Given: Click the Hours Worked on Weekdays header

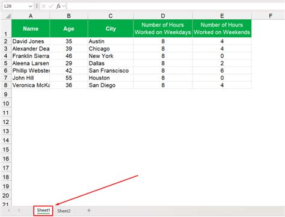Looking at the screenshot, I should (x=163, y=28).
